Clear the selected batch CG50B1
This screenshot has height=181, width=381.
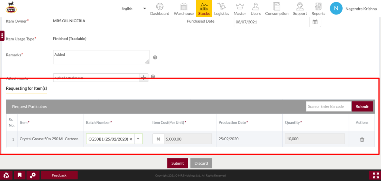tap(131, 139)
